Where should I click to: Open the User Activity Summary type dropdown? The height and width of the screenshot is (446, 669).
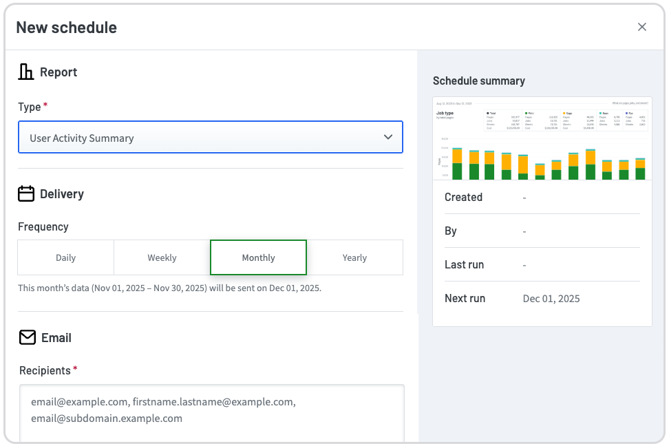[200, 138]
